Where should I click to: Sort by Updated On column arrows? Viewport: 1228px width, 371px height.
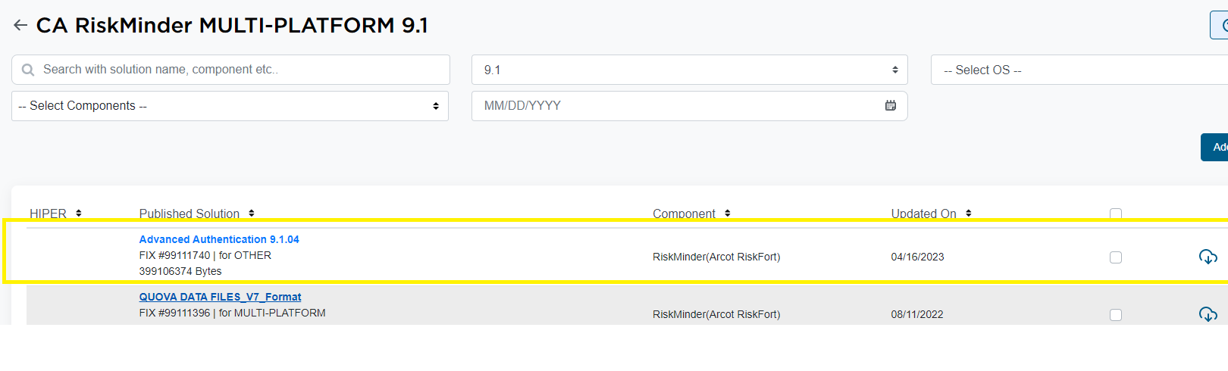(x=969, y=214)
